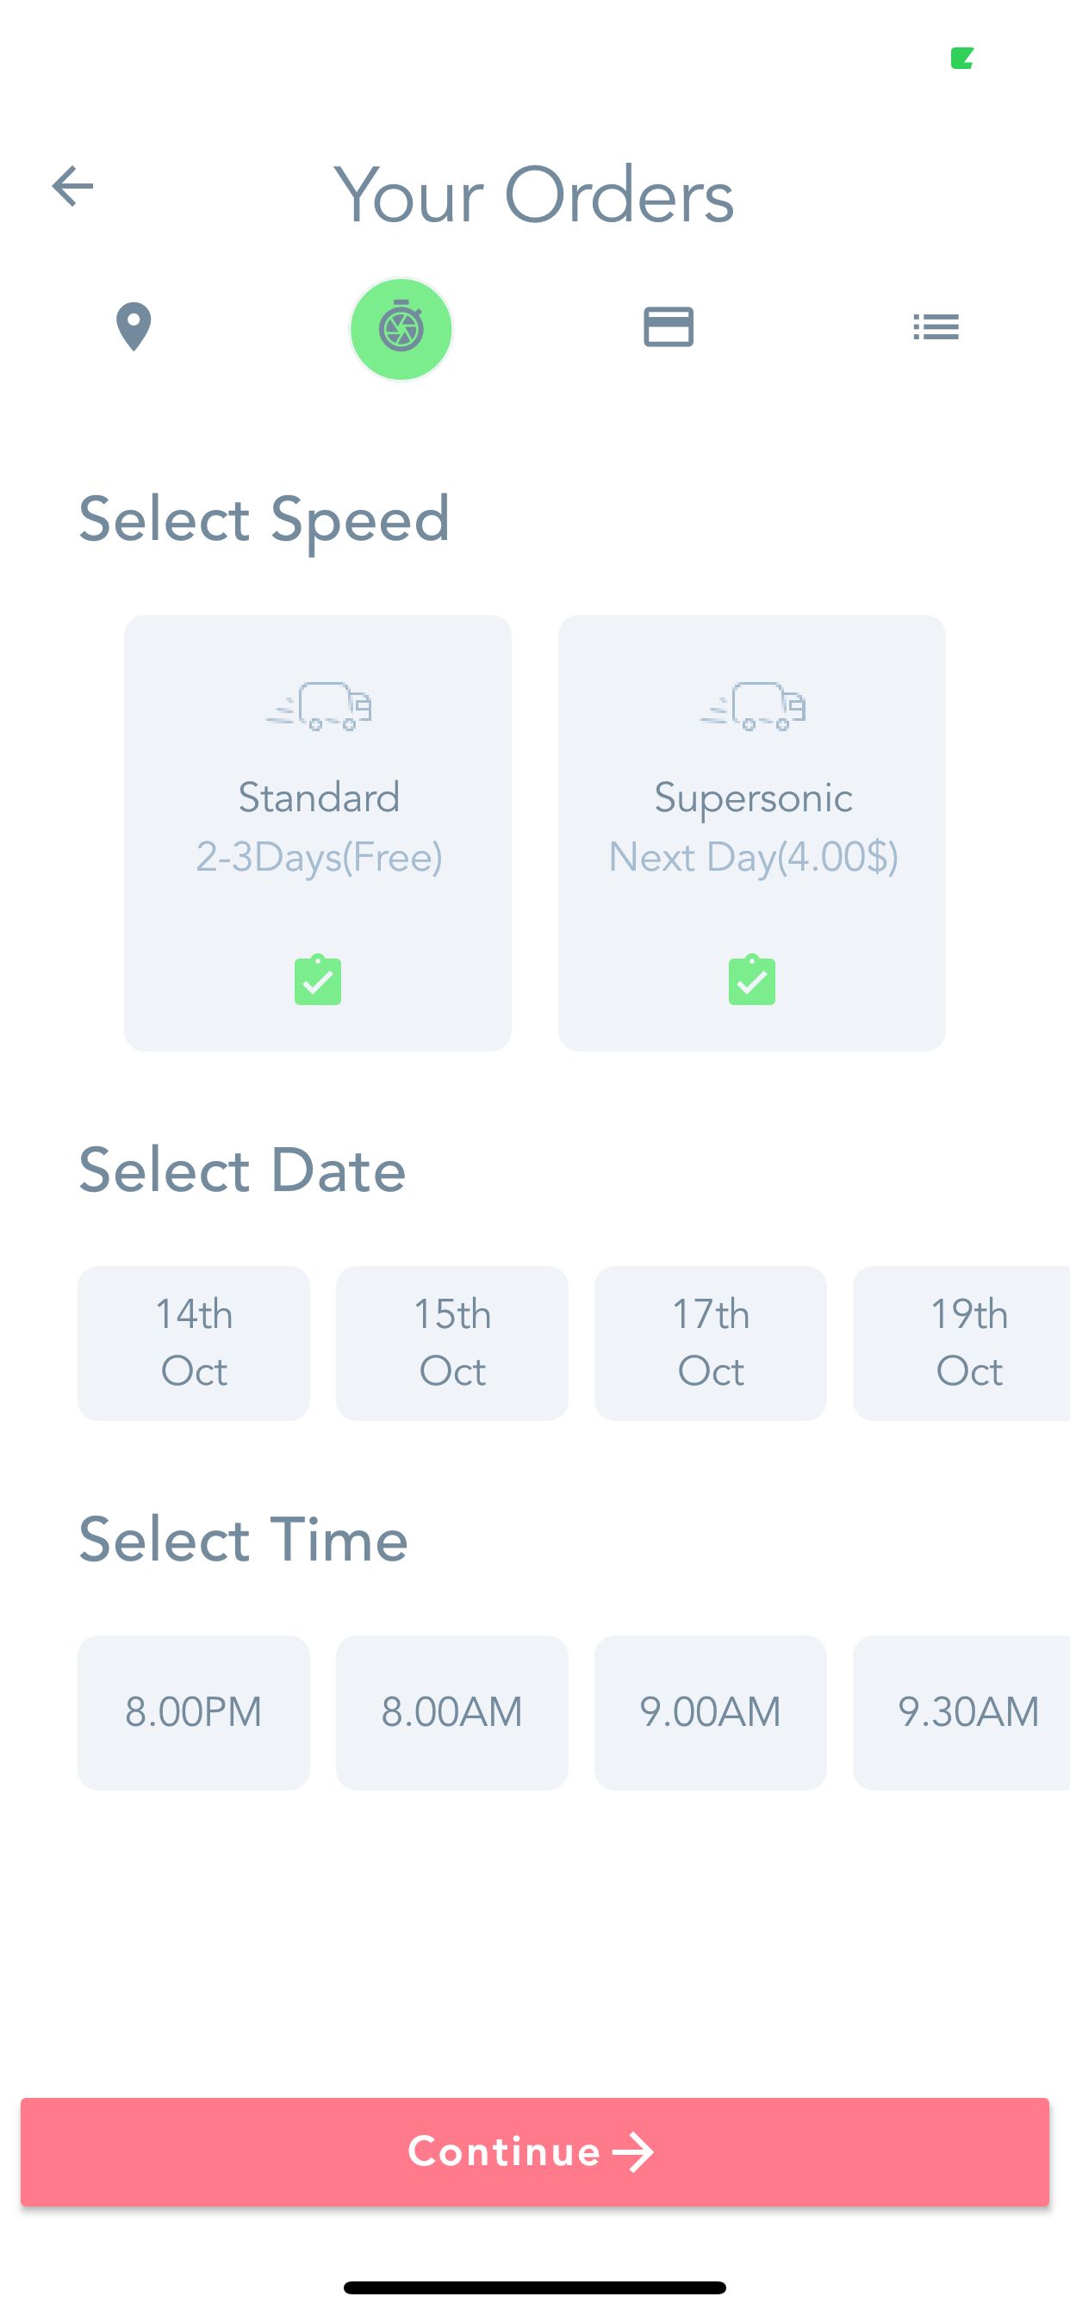Tap the green status indicator at top

pyautogui.click(x=962, y=59)
